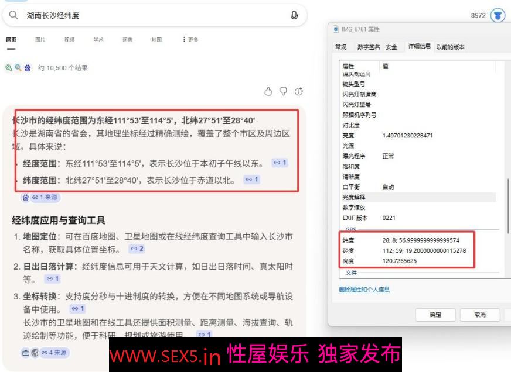Screen dimensions: 511x372
Task: Open the citation badge 2 after 地图定位
Action: point(137,249)
